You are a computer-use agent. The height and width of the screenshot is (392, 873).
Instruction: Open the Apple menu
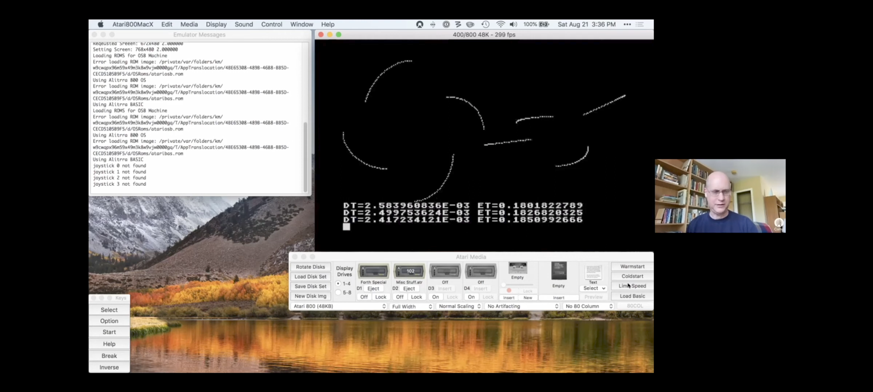point(101,24)
